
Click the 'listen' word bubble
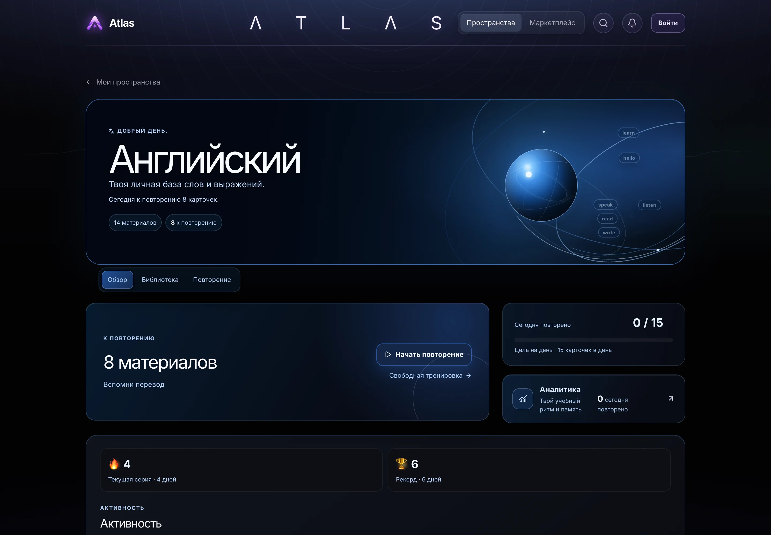point(649,205)
